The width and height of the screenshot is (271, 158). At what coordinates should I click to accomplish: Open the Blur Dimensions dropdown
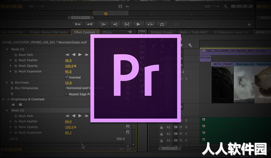point(84,88)
